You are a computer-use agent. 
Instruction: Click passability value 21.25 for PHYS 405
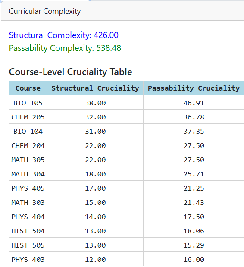point(194,188)
